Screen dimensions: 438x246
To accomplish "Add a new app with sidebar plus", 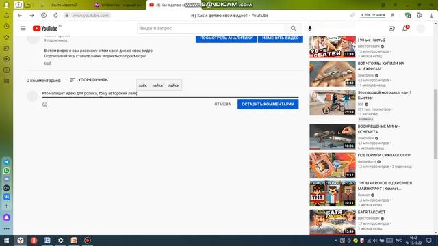I will click(x=6, y=206).
